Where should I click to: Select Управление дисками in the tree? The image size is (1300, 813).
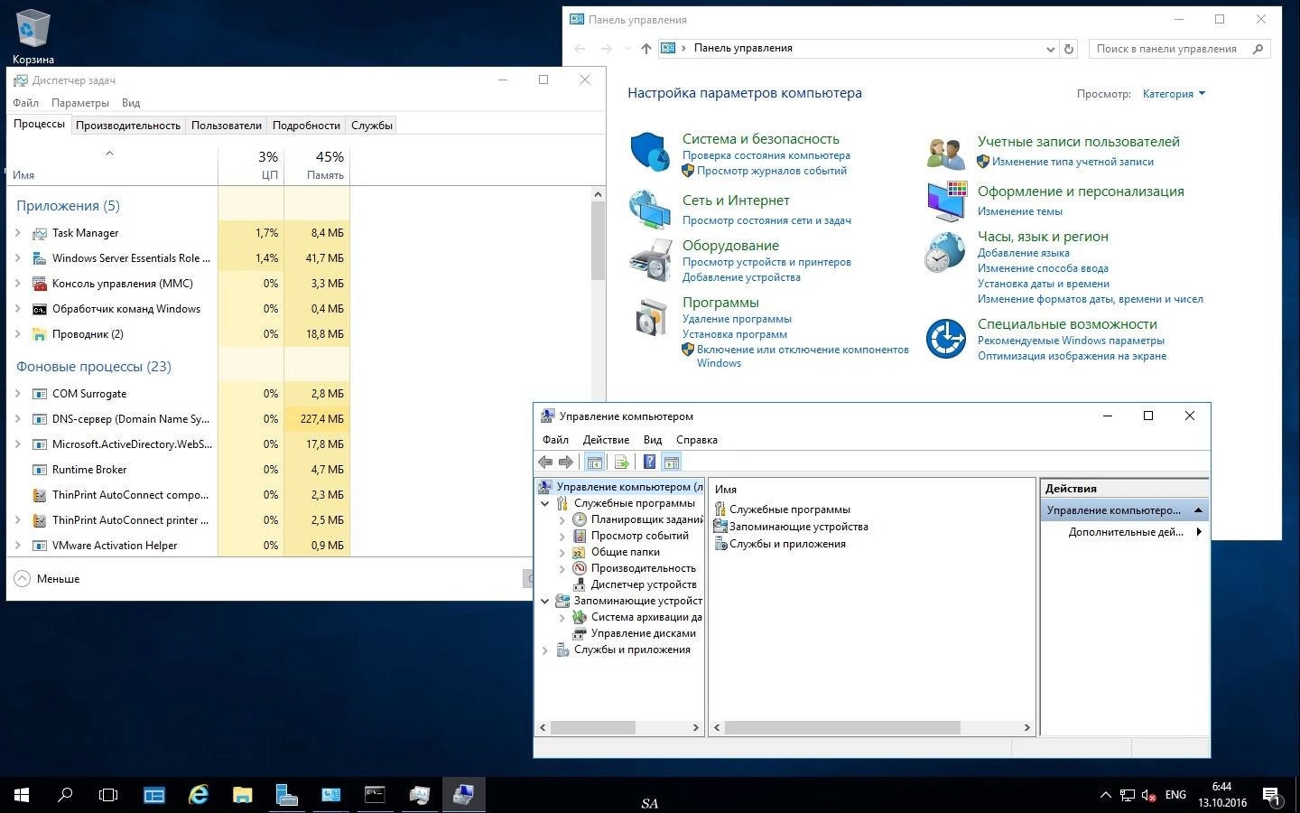click(643, 633)
